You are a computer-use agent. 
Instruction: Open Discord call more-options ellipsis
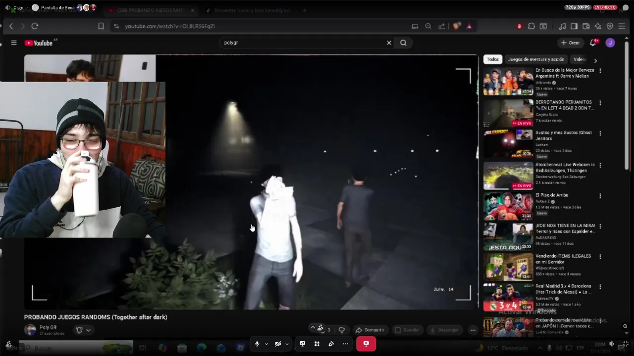point(345,344)
